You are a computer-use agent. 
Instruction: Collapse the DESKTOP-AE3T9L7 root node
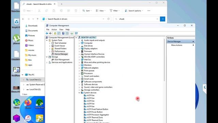76,38
